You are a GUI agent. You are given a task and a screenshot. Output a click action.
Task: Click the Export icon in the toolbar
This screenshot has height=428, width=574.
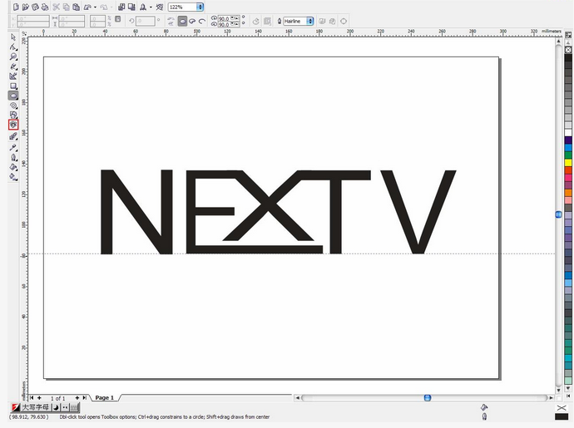click(131, 7)
